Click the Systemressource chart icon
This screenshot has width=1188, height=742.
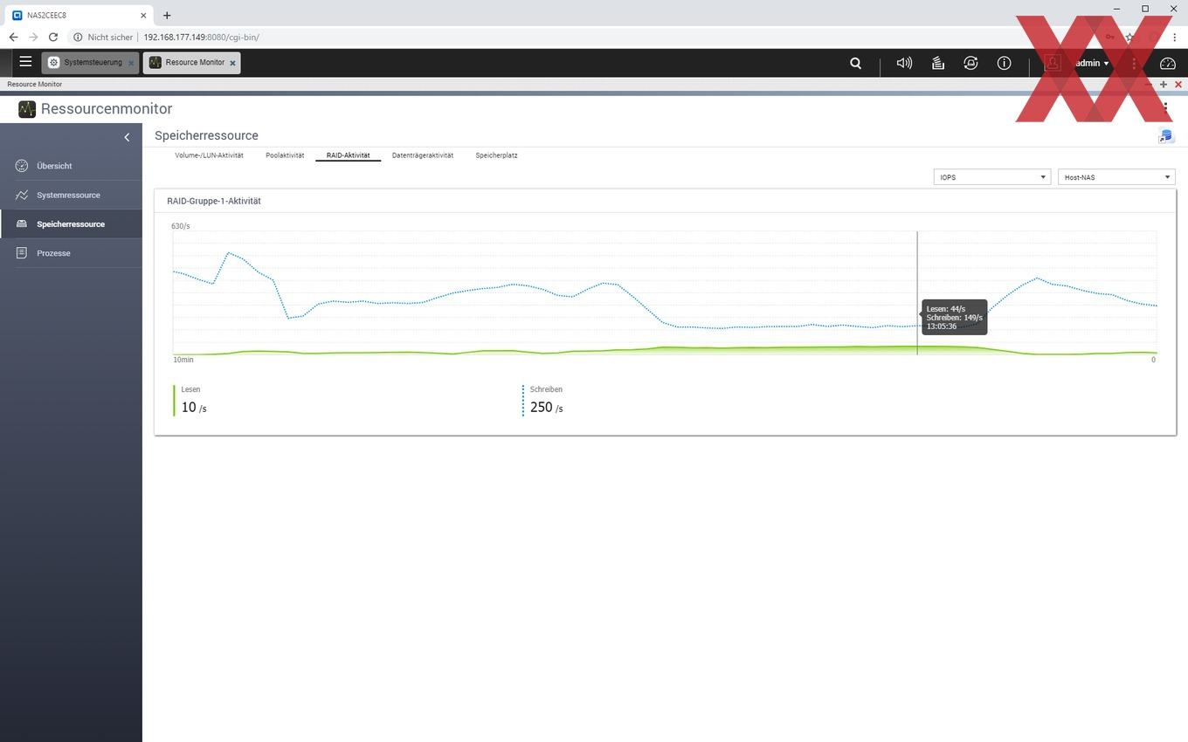[22, 195]
